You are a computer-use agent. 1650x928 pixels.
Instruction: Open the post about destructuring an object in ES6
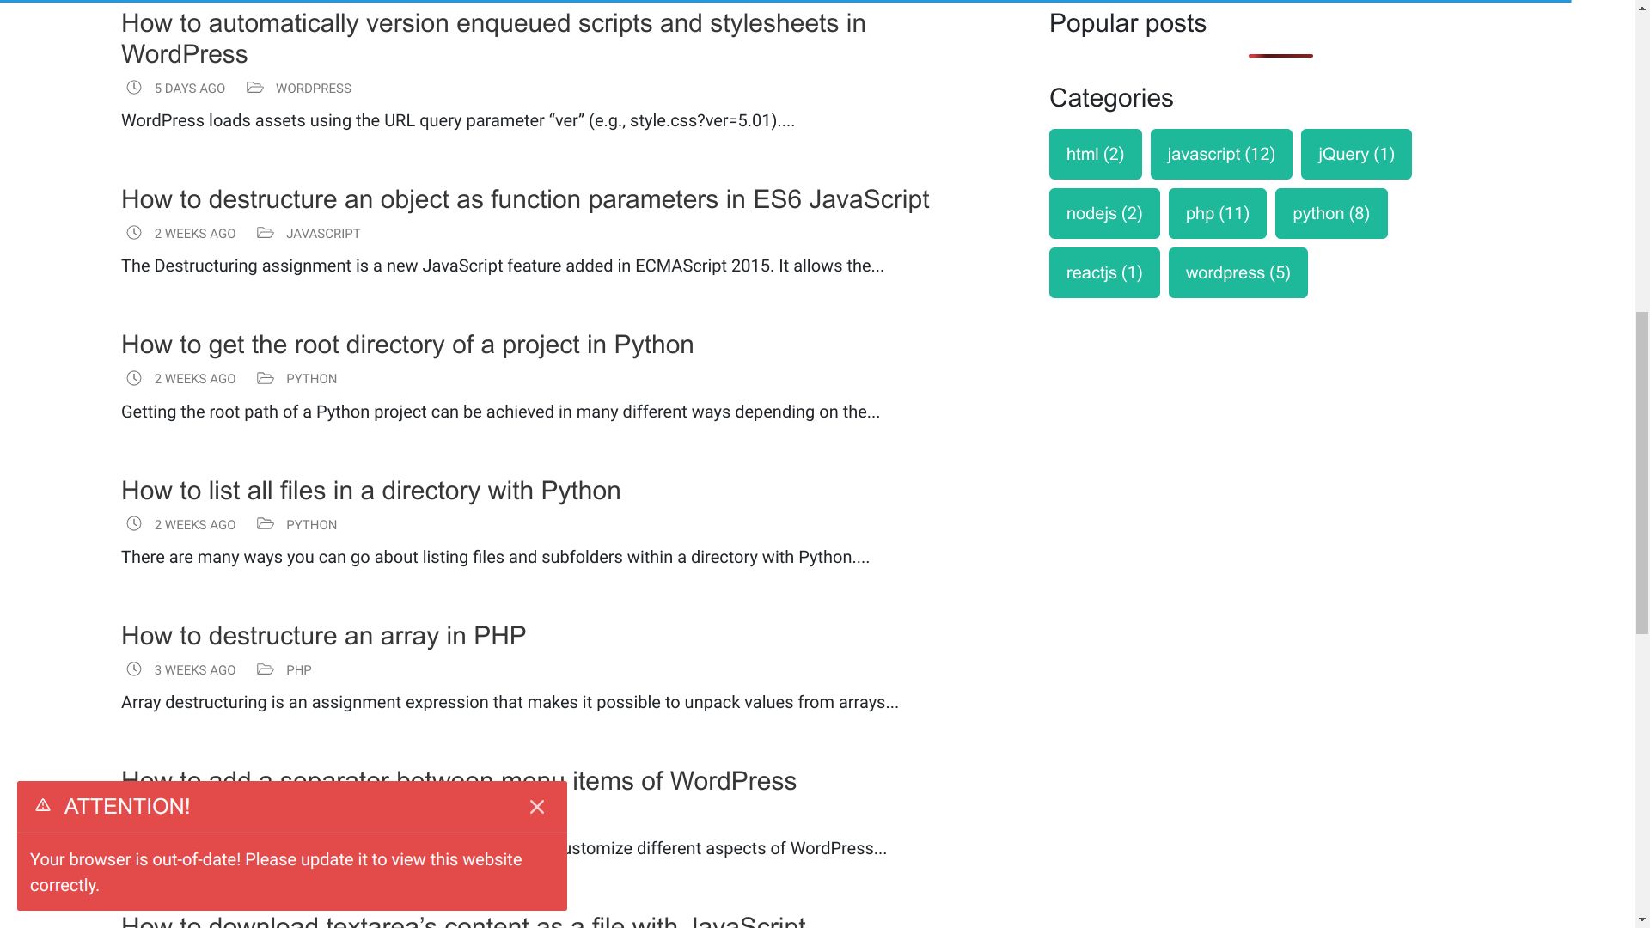coord(524,199)
